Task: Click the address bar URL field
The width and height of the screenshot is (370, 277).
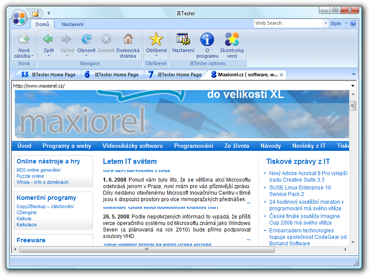Action: [181, 86]
